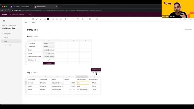Click the Live Building breadcrumb link

(x=12, y=25)
